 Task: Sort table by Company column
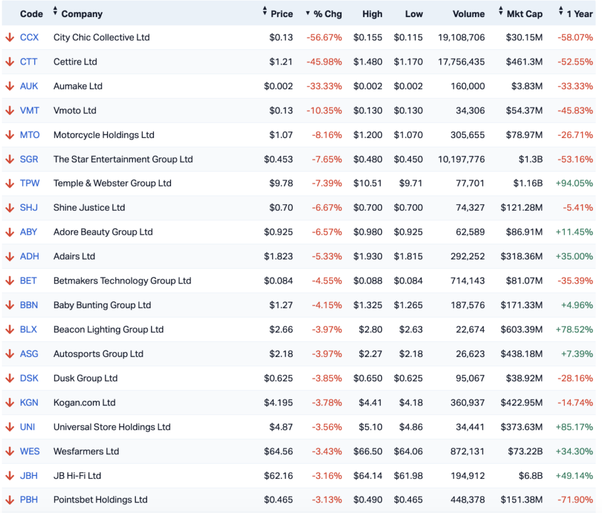(78, 14)
